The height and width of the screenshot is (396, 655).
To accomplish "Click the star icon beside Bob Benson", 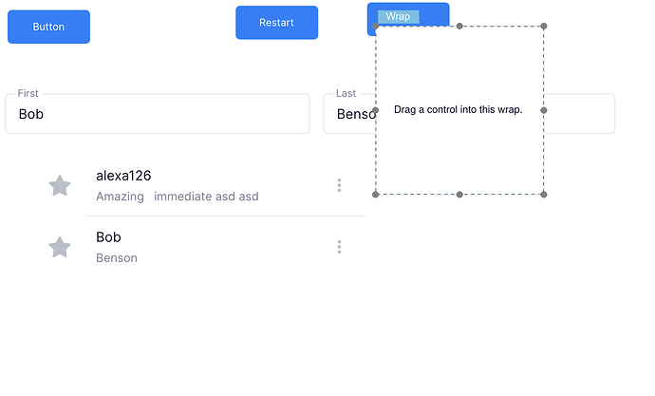I will 60,247.
